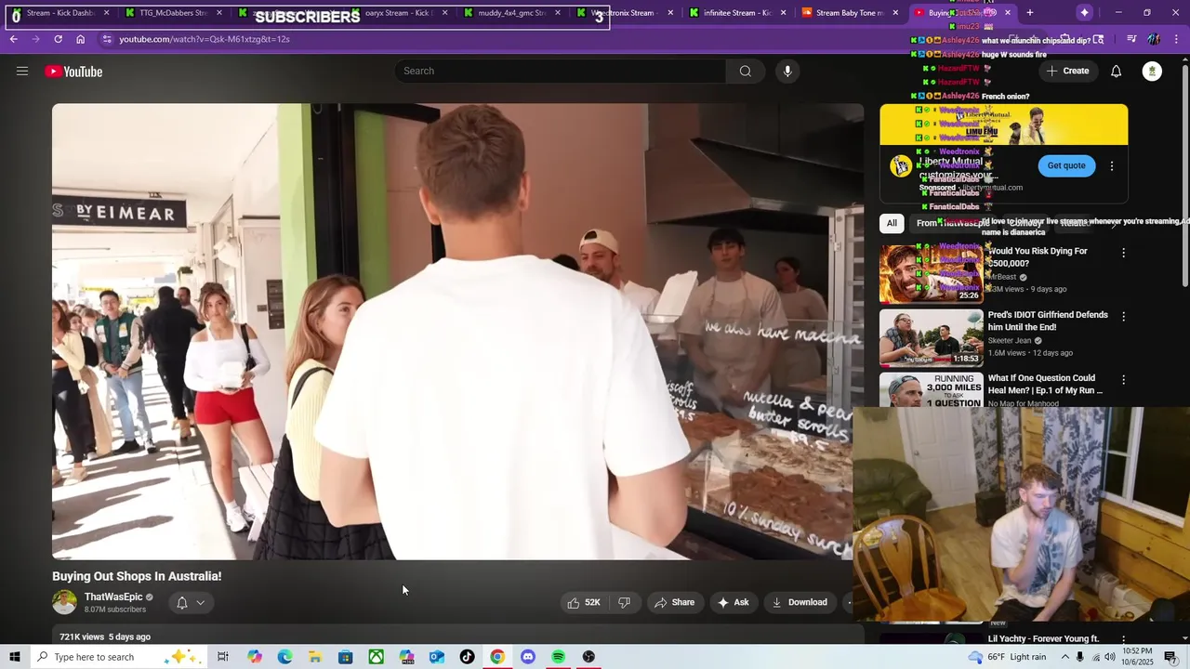This screenshot has height=669, width=1190.
Task: Open Spotify from taskbar
Action: [558, 657]
